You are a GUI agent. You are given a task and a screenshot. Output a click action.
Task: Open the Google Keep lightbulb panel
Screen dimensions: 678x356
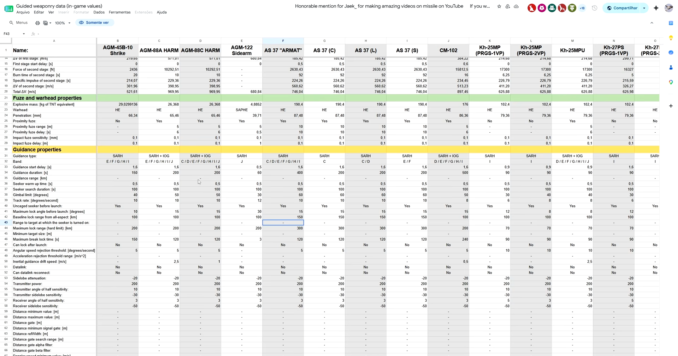point(671,38)
